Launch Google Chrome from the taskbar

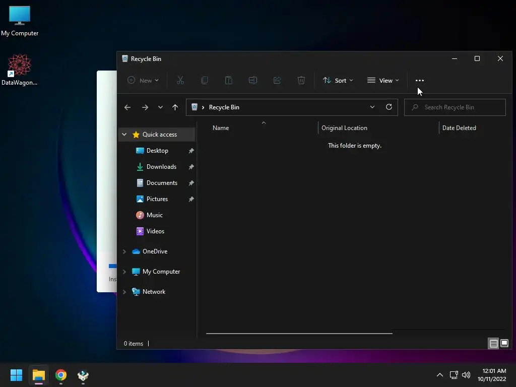click(61, 375)
